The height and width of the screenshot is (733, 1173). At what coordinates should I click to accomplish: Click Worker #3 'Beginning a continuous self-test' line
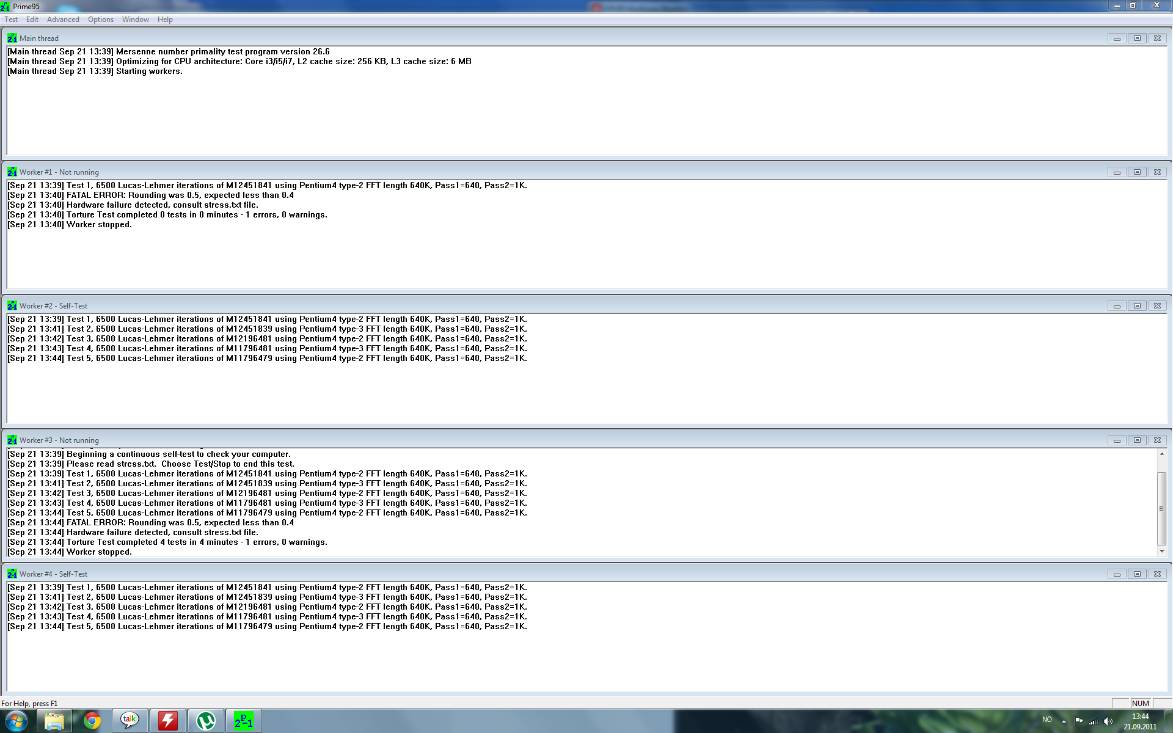[x=149, y=454]
